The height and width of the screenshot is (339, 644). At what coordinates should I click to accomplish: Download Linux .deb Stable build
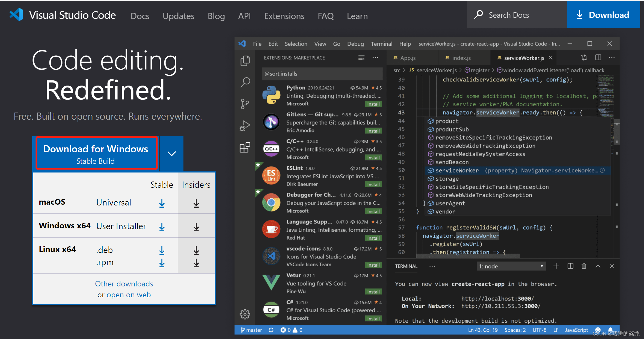tap(162, 251)
